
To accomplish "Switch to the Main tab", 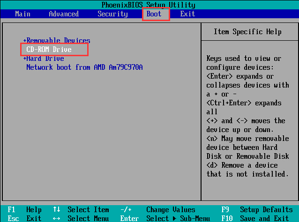I will coord(22,14).
